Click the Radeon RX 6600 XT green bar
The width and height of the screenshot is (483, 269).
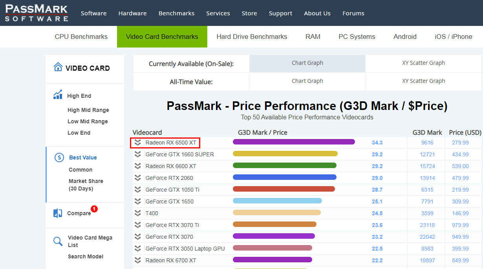(x=285, y=165)
